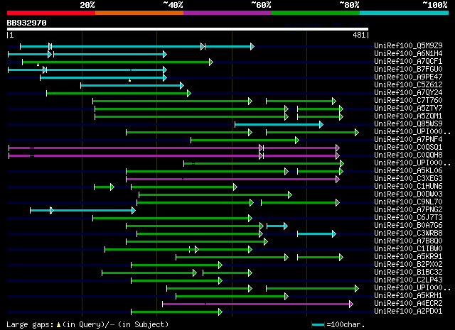Click the green alignment bar in B2PX02 row
Image resolution: width=455 pixels, height=330 pixels.
177,265
